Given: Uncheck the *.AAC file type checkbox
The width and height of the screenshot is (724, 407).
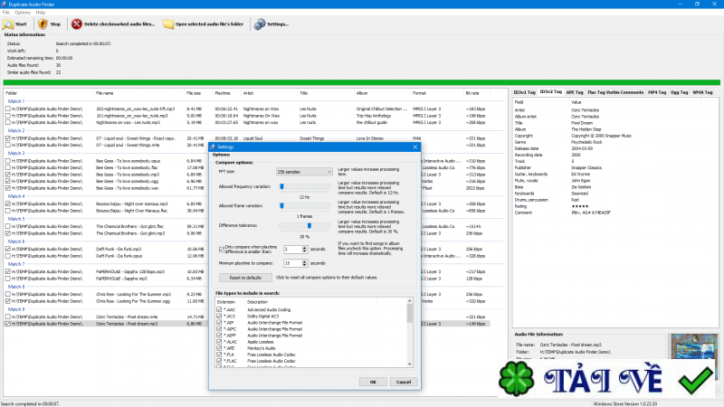Looking at the screenshot, I should click(x=219, y=309).
